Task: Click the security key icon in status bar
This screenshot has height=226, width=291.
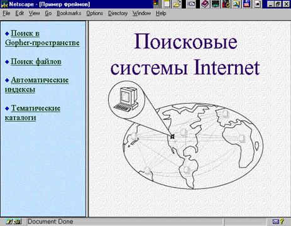Action: pos(13,222)
